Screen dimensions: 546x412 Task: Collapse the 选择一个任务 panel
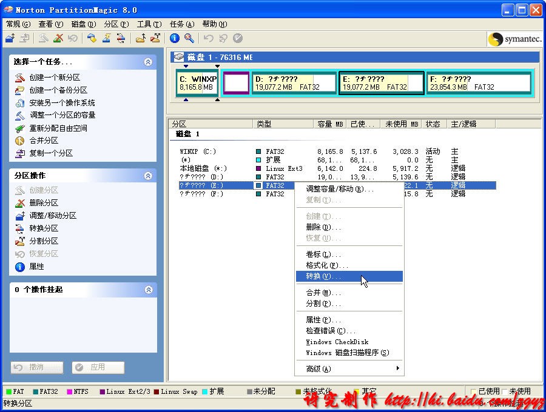(148, 62)
